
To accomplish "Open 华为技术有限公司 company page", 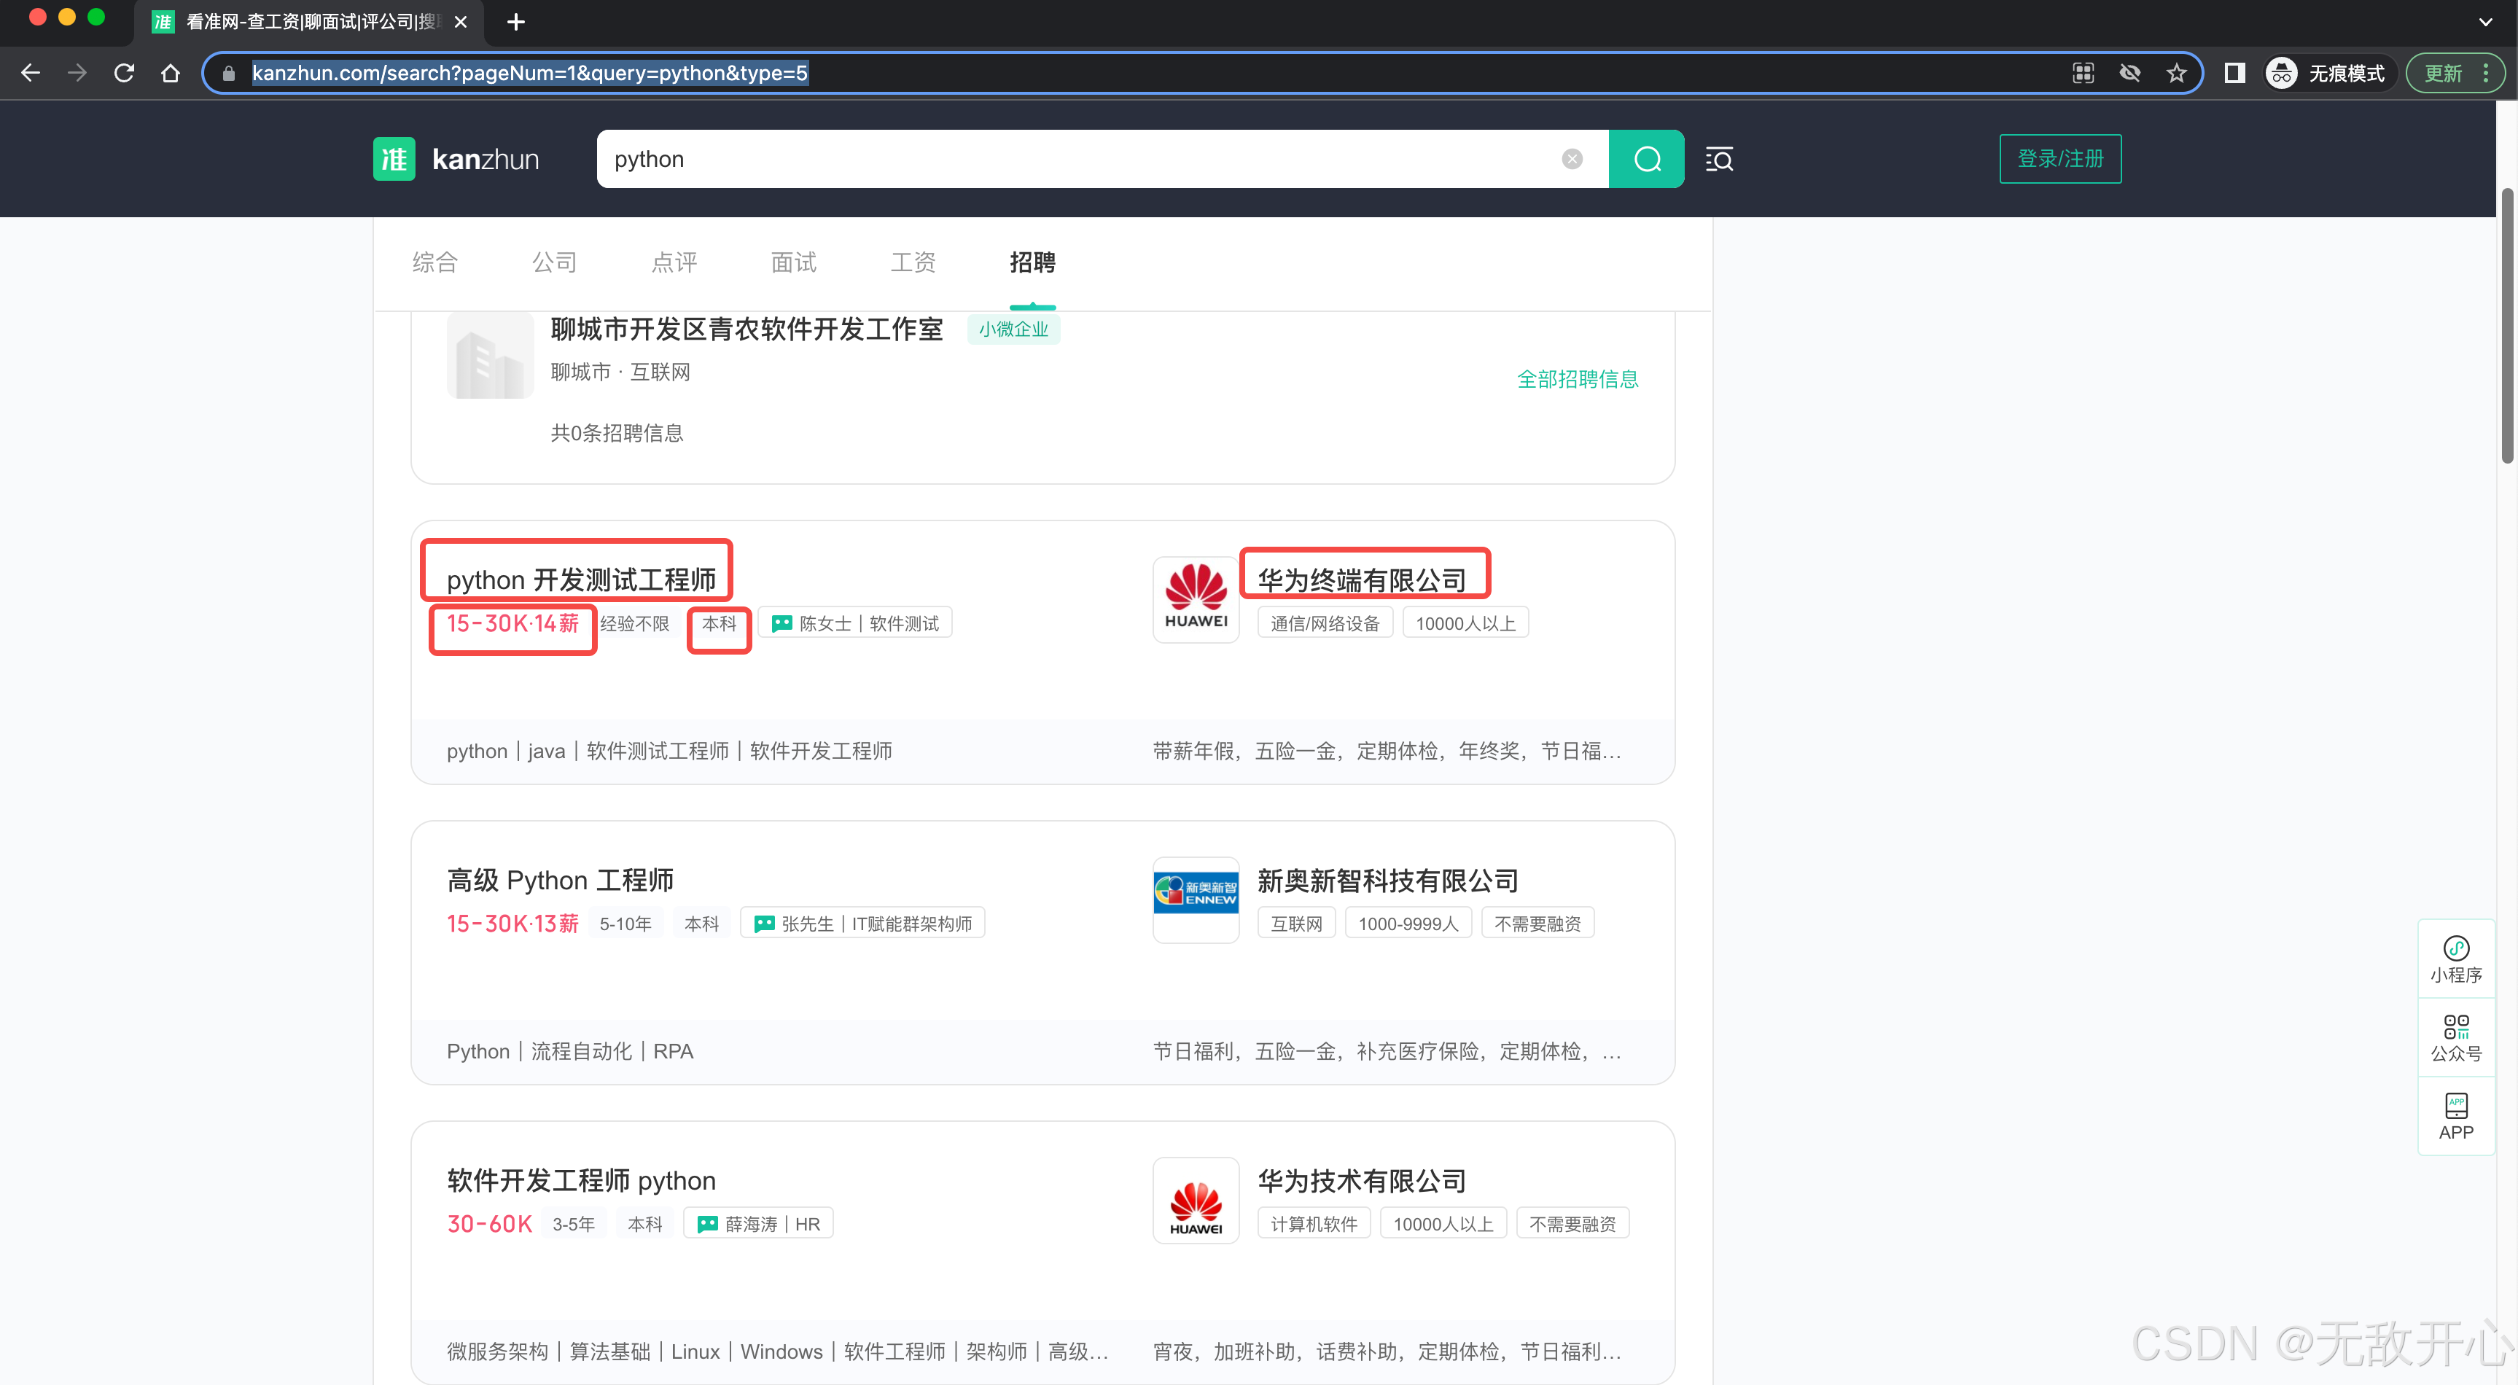I will (1362, 1181).
